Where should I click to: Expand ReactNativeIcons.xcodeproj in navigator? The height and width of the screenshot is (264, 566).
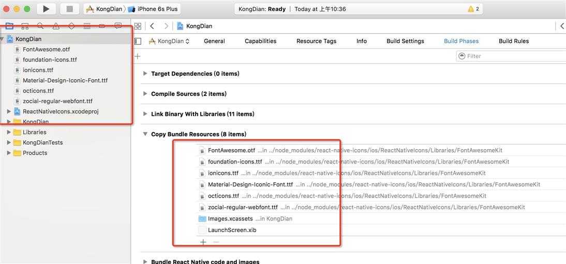tap(9, 112)
